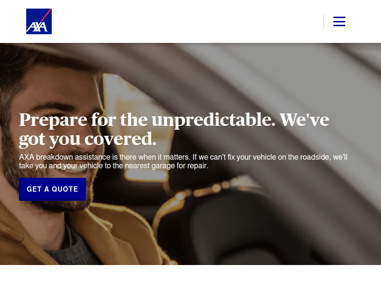Click the blurred car roof in hero background
The image size is (381, 286).
coord(267,73)
